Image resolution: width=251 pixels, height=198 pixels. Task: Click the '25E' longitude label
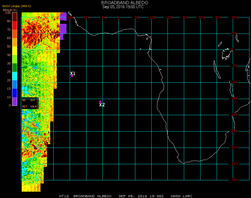pyautogui.click(x=202, y=17)
